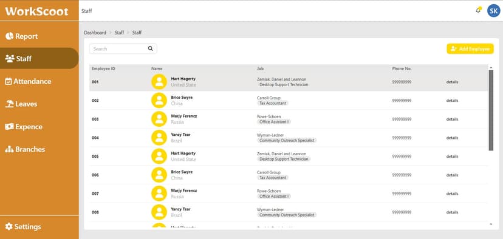Click the table vertical scrollbar thumb
The height and width of the screenshot is (239, 503).
491,110
